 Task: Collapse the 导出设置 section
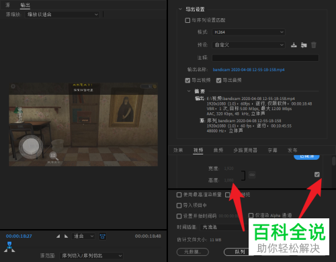(180, 9)
